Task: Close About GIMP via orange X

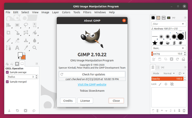Action: coord(124,21)
